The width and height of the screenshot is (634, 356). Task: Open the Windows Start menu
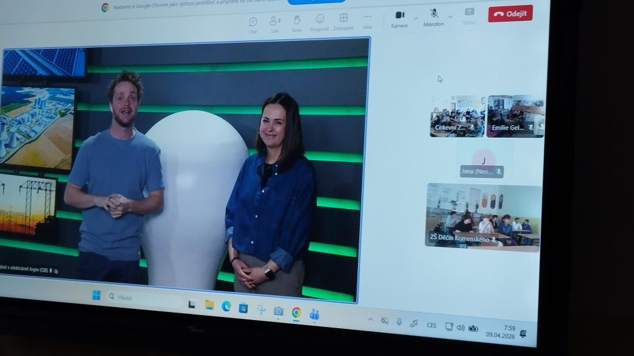coord(96,296)
